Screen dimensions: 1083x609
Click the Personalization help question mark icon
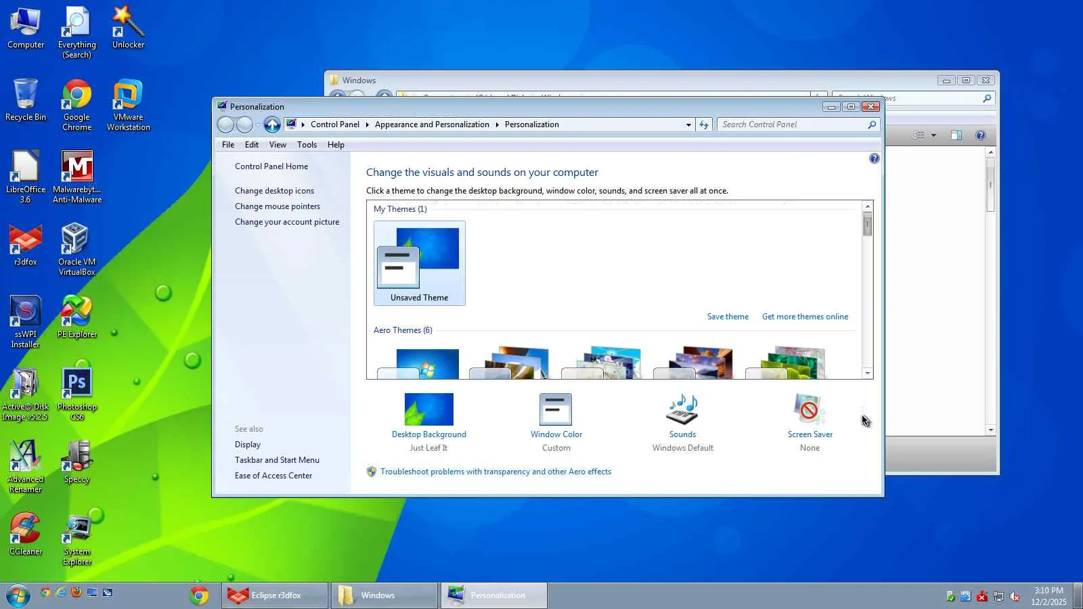[874, 158]
